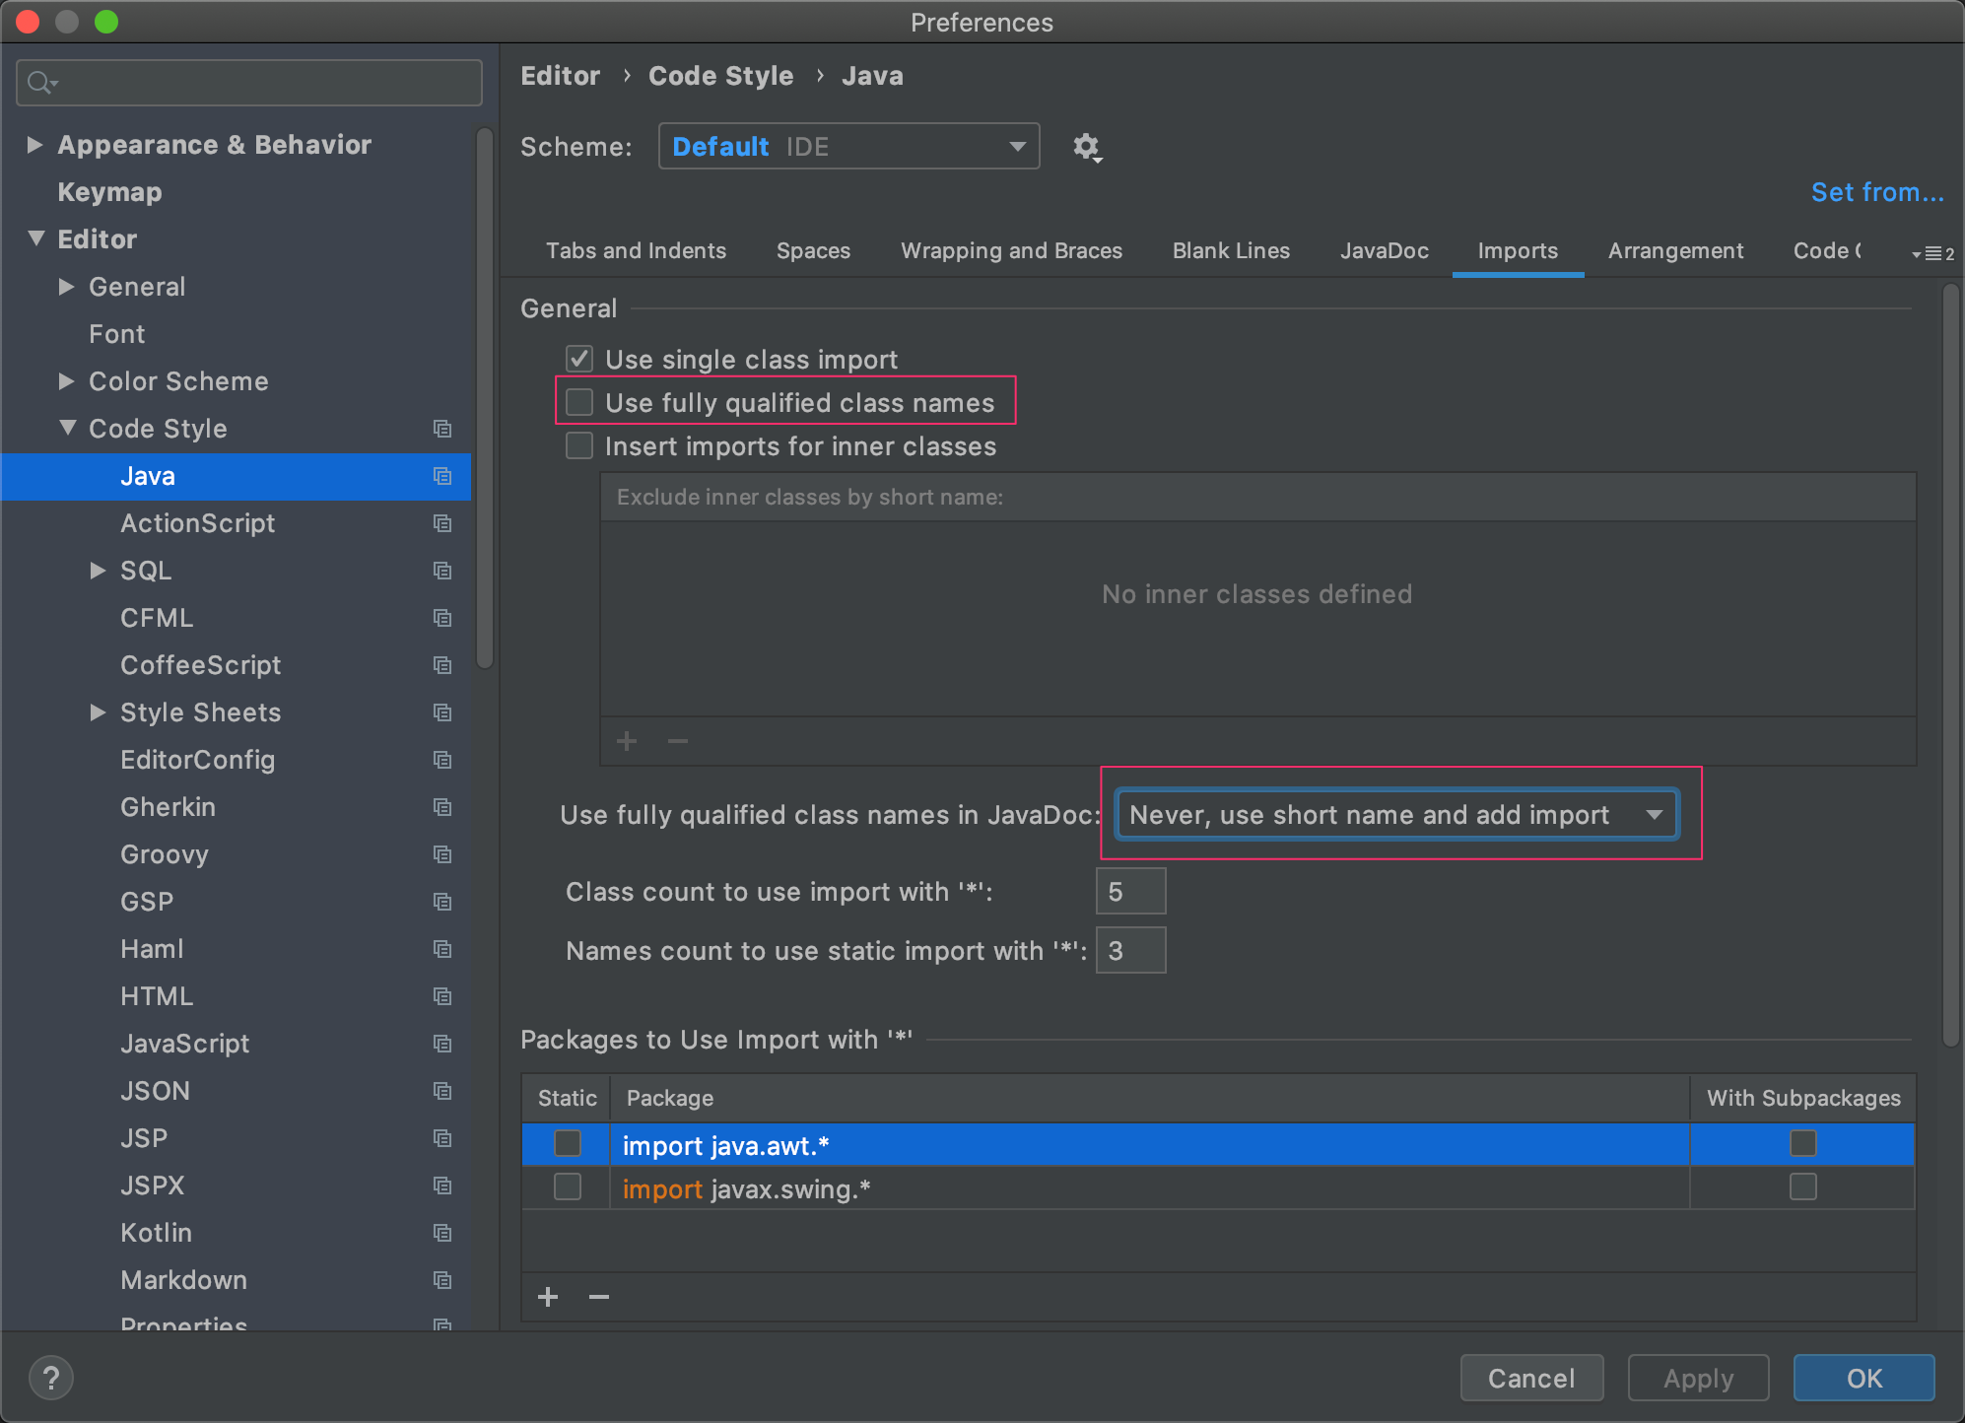Switch to JavaDoc tab
The height and width of the screenshot is (1423, 1965).
[1384, 251]
